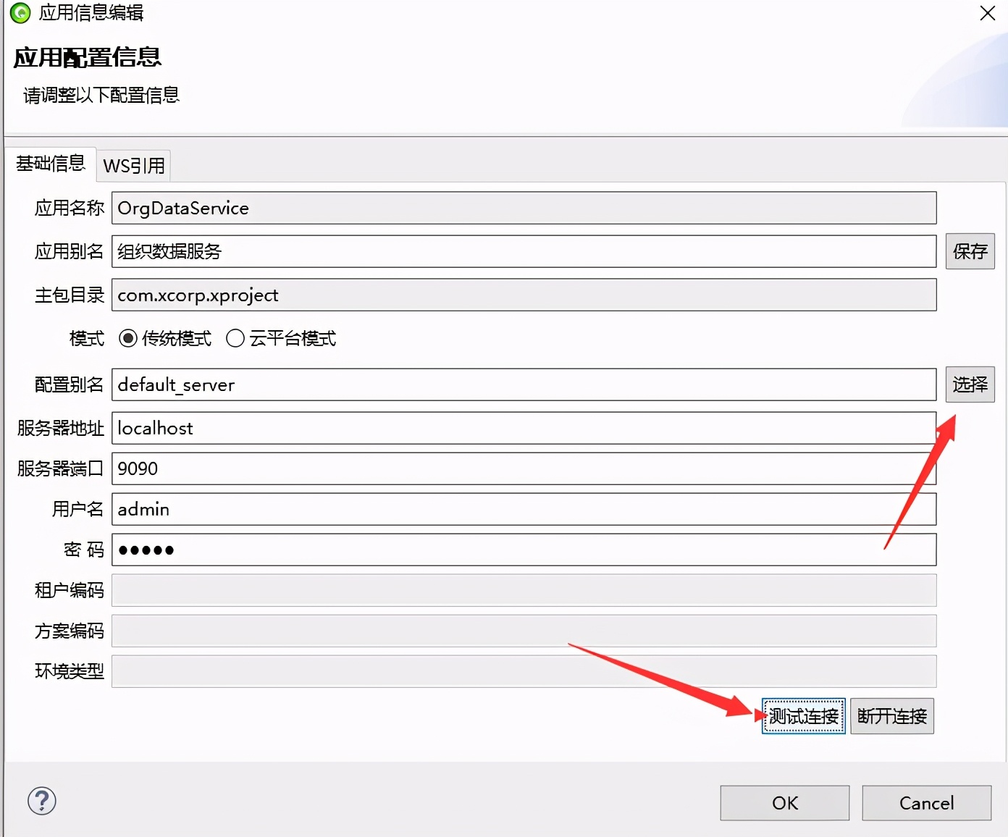Click the 保存 button
Viewport: 1008px width, 837px height.
(970, 251)
